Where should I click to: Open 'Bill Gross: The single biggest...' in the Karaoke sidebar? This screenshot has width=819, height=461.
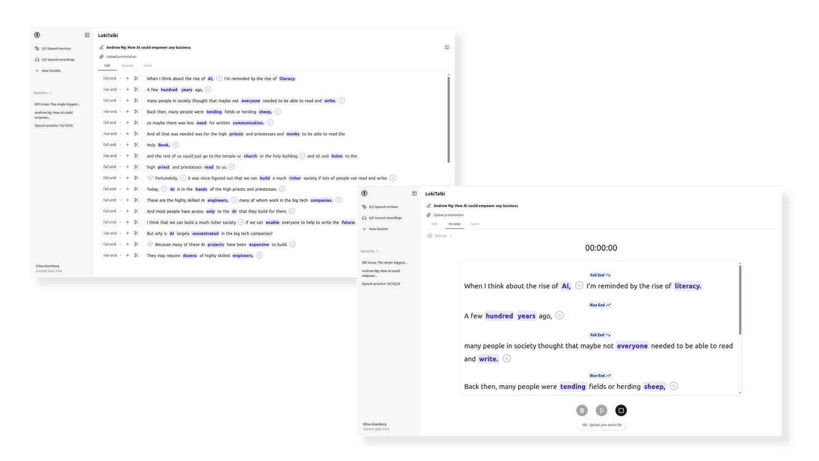click(385, 262)
